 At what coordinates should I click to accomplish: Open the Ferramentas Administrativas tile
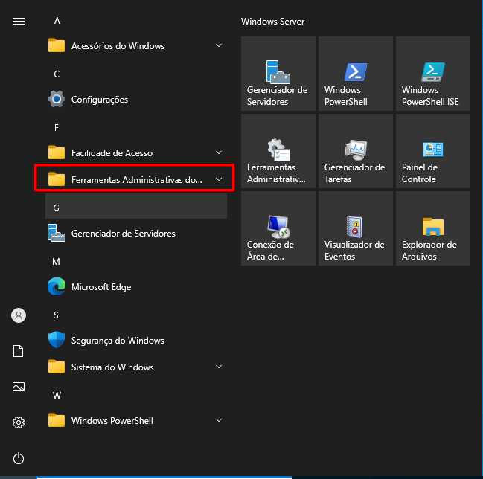[278, 151]
